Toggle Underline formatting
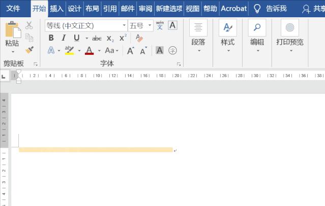This screenshot has width=325, height=206. coord(76,38)
